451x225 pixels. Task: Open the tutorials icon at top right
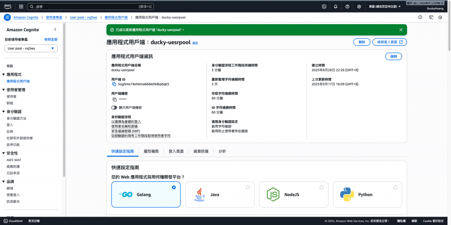[431, 17]
